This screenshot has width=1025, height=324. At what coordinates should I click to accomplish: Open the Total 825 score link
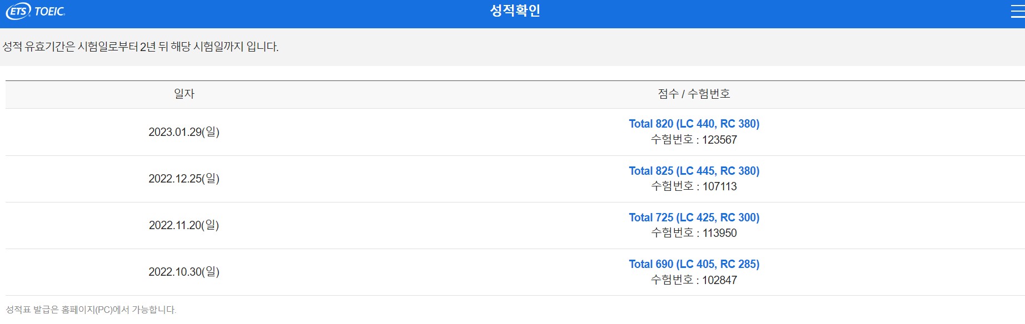click(x=694, y=171)
